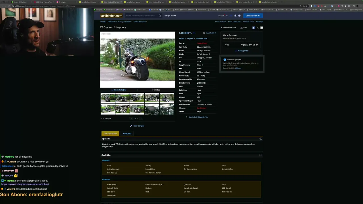
Task: Click the Seyhan district link
Action: 190,39
